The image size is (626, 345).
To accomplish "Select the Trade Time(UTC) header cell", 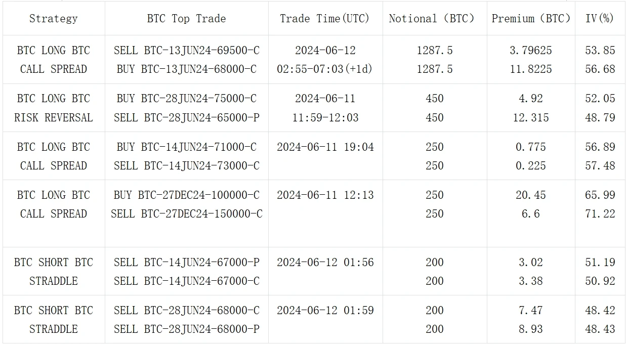I will [x=325, y=19].
